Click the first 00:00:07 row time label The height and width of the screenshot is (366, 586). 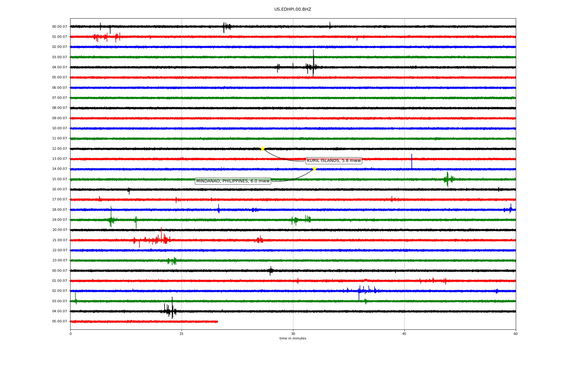60,27
